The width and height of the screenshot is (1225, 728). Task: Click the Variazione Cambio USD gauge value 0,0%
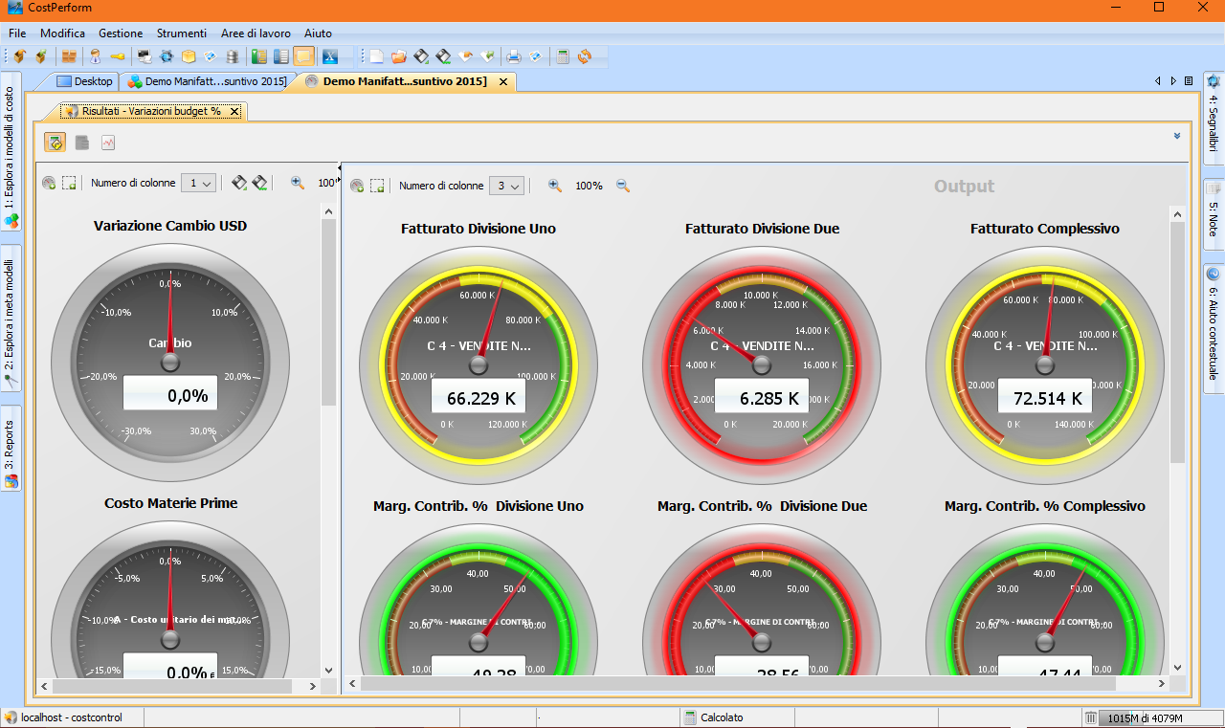(170, 395)
